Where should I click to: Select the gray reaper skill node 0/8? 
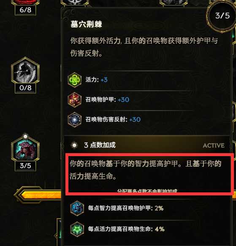tap(25, 70)
